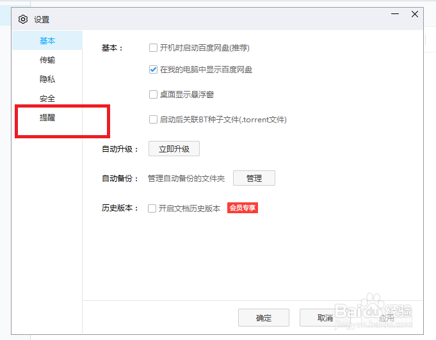Viewport: 436px width, 340px height.
Task: Click the 自动升级 label
Action: pyautogui.click(x=120, y=149)
